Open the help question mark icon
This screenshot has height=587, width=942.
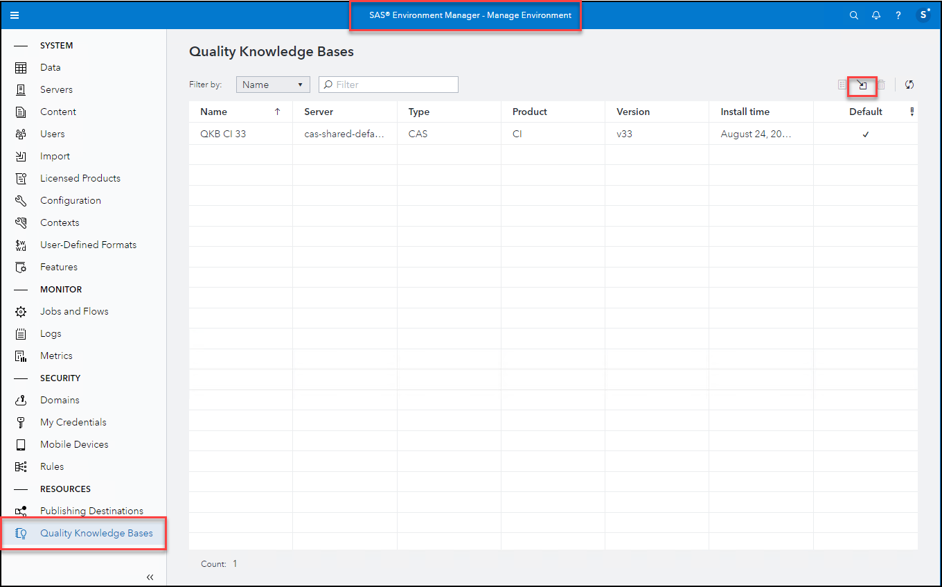[898, 15]
